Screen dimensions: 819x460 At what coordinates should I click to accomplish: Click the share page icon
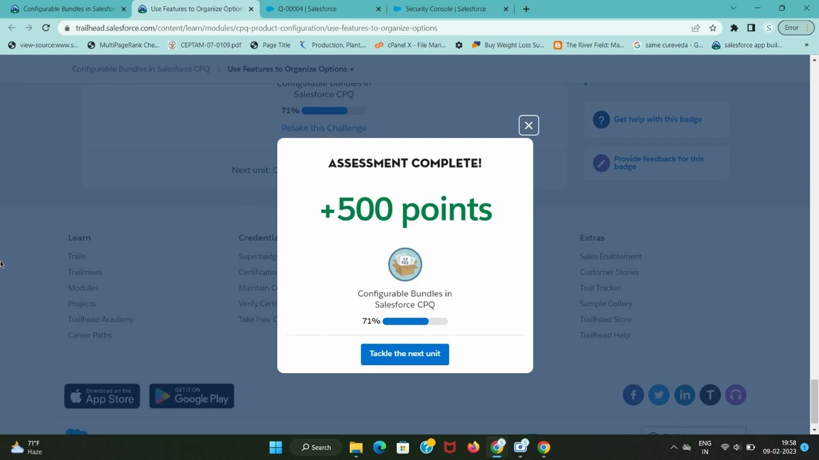[696, 28]
